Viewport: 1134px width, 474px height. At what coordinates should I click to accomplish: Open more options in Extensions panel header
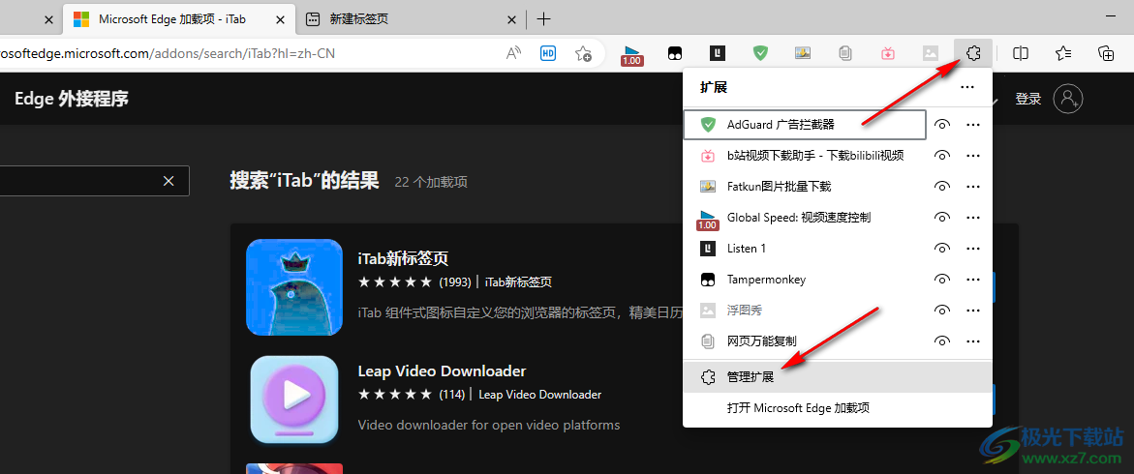966,87
